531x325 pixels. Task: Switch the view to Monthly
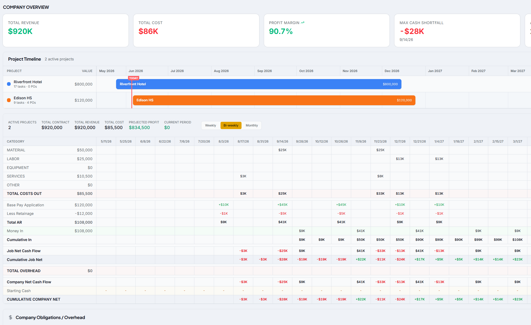pos(252,125)
